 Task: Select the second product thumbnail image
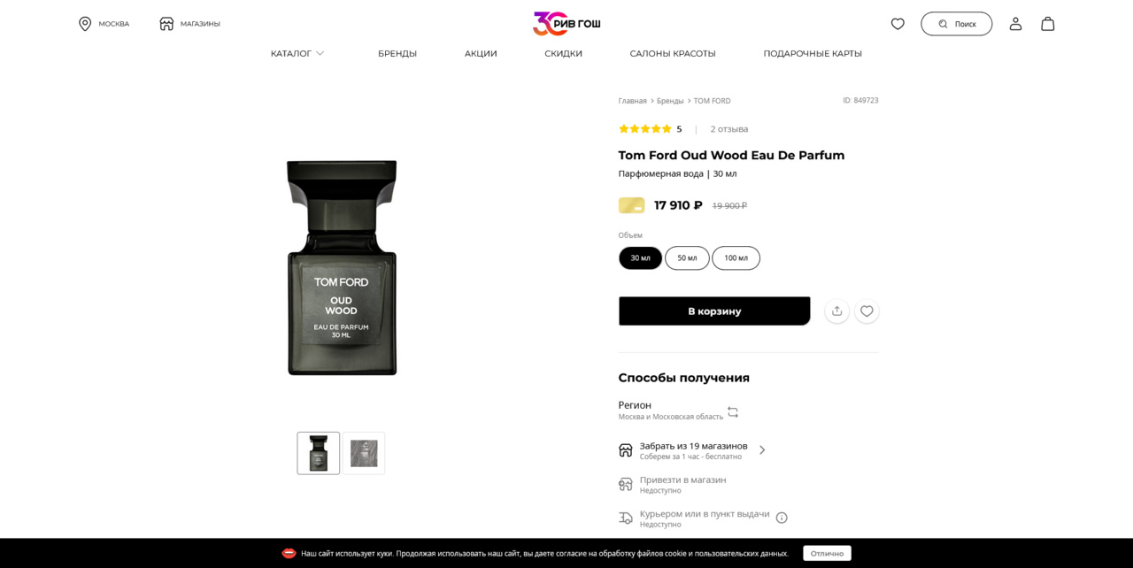(x=364, y=454)
